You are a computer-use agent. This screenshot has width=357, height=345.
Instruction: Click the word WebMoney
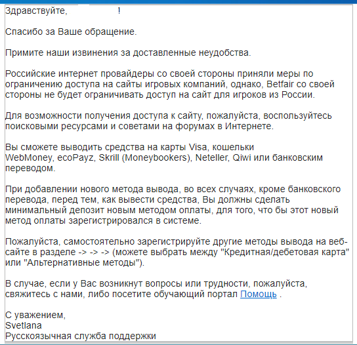(29, 157)
